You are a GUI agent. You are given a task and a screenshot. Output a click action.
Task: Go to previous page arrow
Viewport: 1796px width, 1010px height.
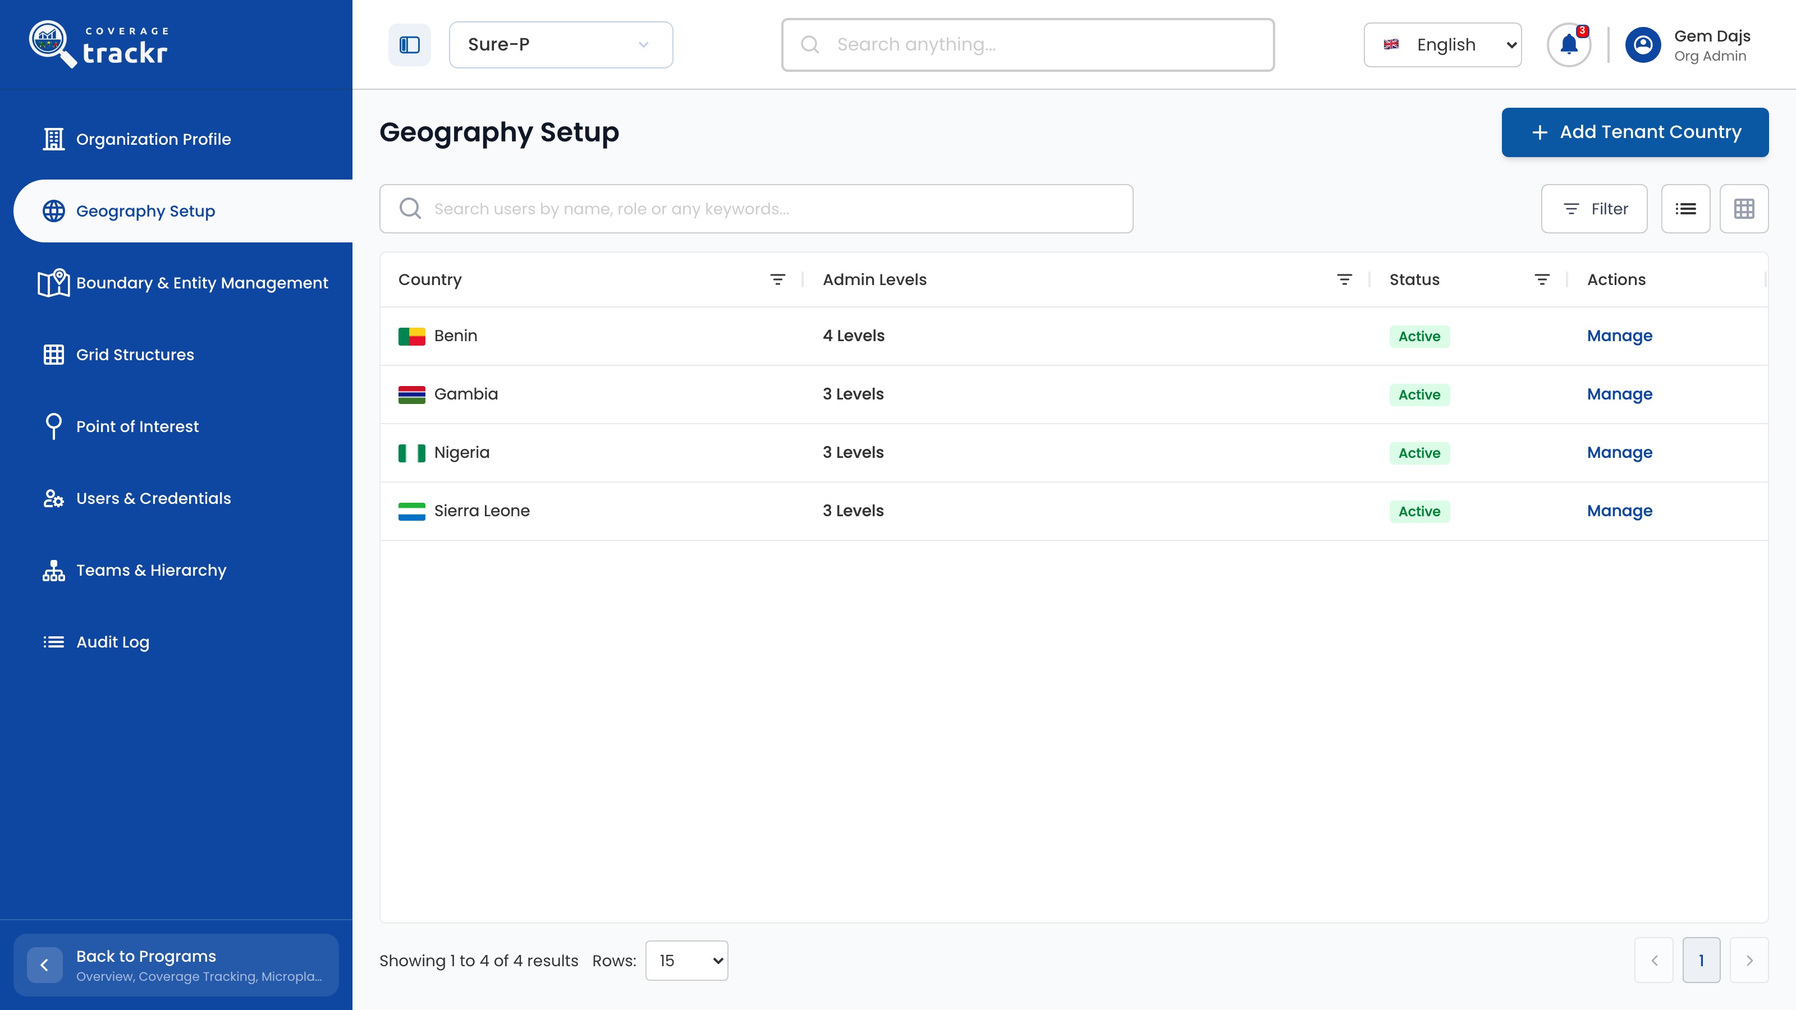click(1654, 961)
